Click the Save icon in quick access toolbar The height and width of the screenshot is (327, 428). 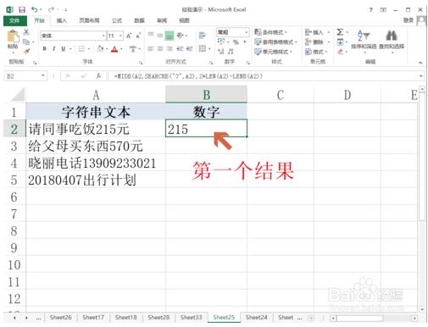pos(22,9)
